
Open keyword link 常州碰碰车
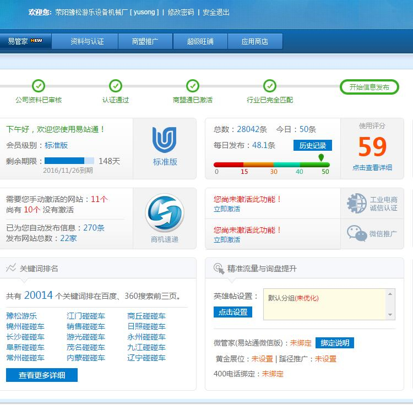point(25,358)
